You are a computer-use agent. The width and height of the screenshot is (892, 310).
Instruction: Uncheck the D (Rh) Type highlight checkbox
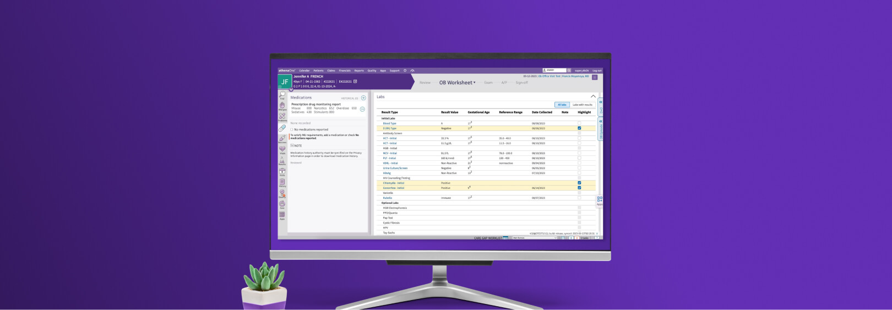click(x=579, y=128)
